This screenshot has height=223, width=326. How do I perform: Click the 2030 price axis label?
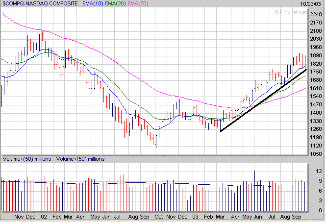[x=316, y=39]
